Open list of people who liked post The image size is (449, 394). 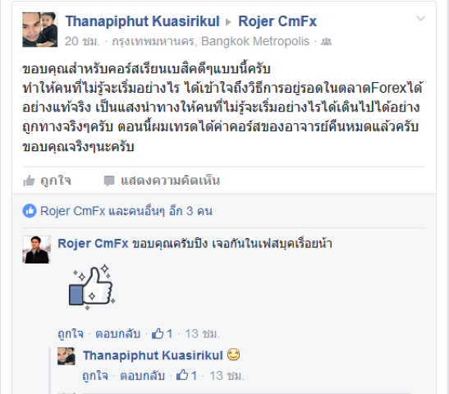coord(126,211)
